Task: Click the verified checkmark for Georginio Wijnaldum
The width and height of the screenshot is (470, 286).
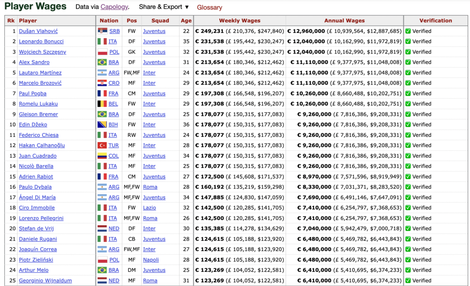Action: click(x=408, y=280)
